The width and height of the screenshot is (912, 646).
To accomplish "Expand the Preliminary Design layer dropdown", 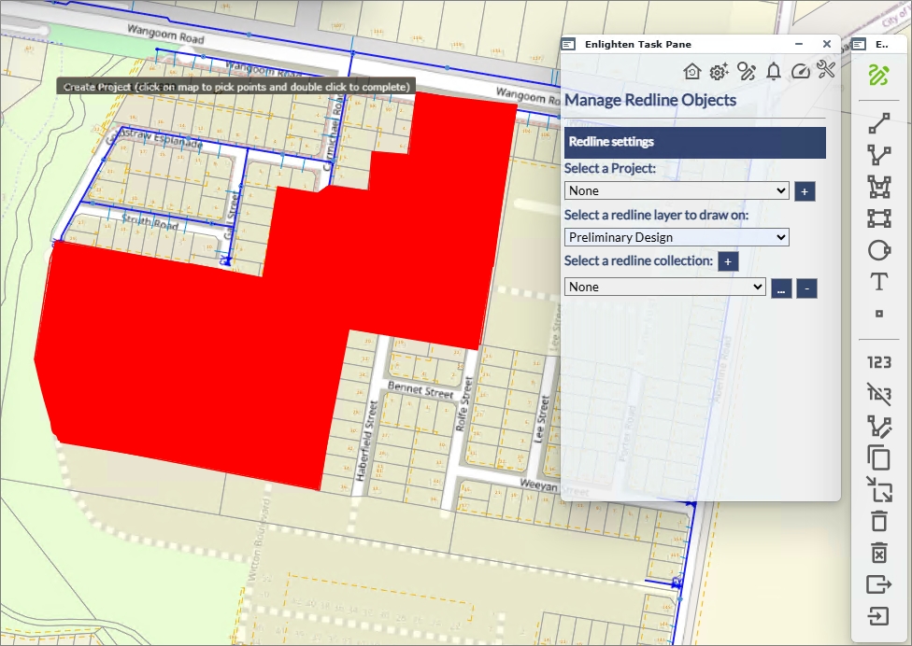I will pyautogui.click(x=677, y=237).
